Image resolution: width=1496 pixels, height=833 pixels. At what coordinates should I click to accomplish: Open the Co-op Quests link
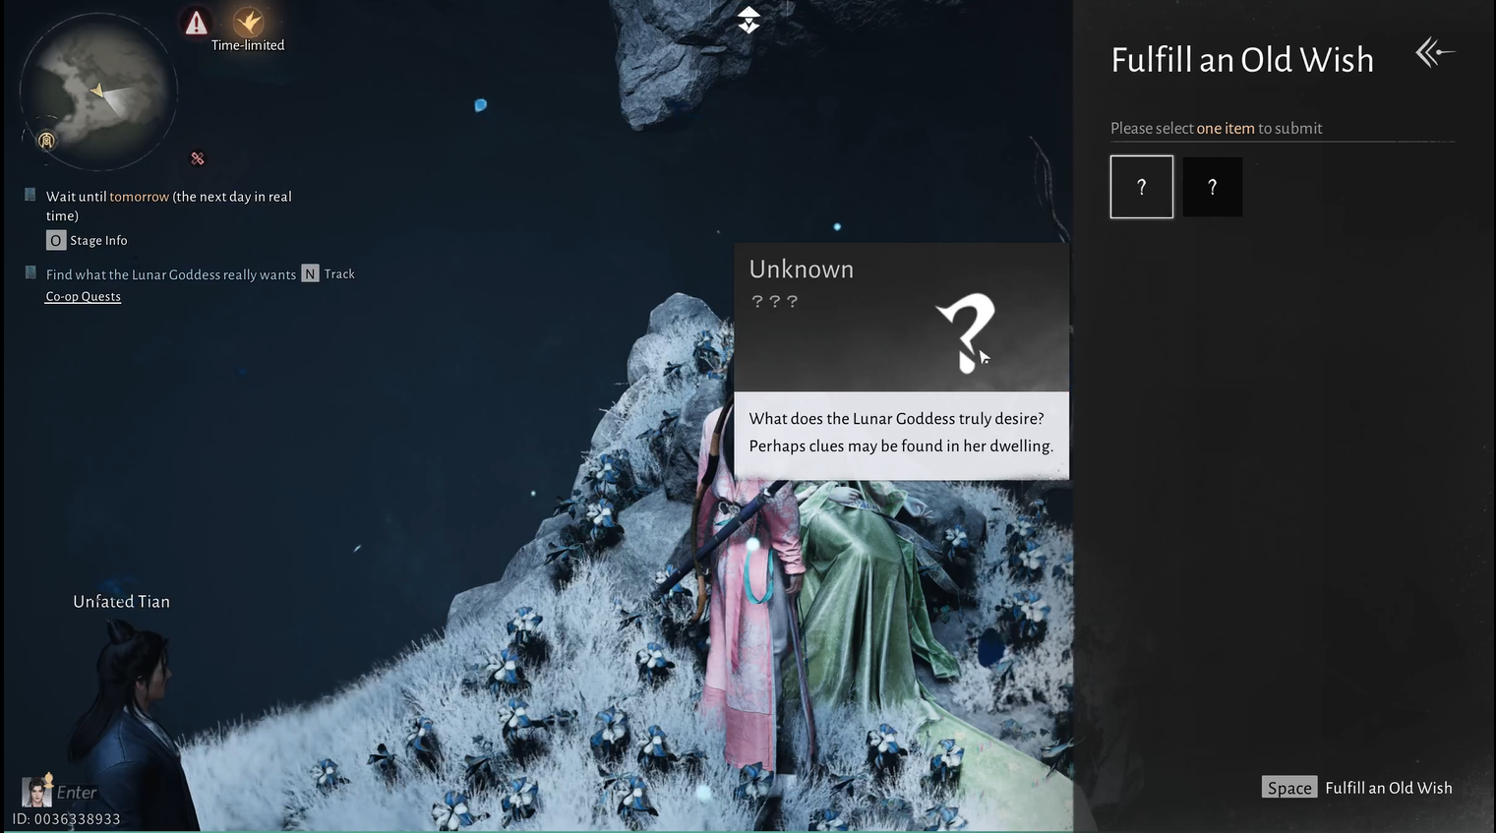(x=84, y=296)
